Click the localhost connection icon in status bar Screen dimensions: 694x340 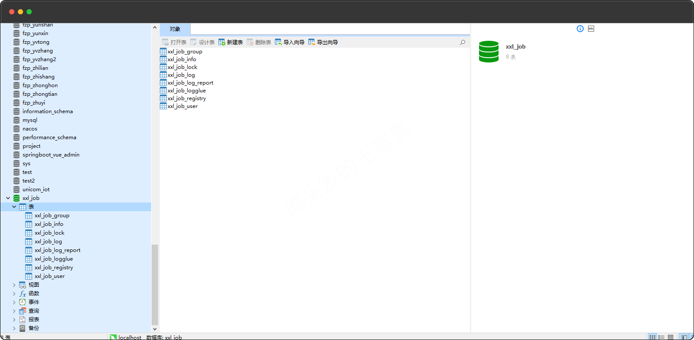click(113, 337)
